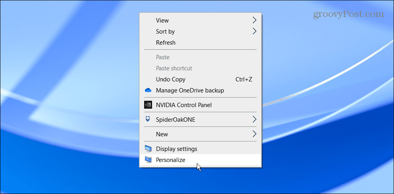This screenshot has height=194, width=394.
Task: Click the Personalize monitor icon
Action: pyautogui.click(x=148, y=160)
